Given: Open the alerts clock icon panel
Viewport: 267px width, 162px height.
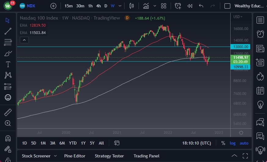Looking at the screenshot, I should 260,34.
